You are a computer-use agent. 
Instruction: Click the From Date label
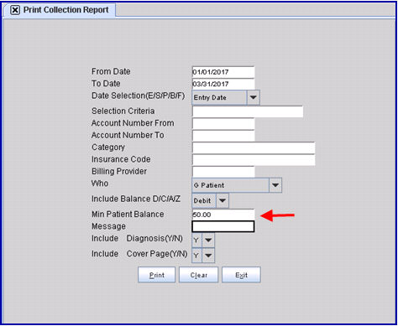click(x=111, y=71)
